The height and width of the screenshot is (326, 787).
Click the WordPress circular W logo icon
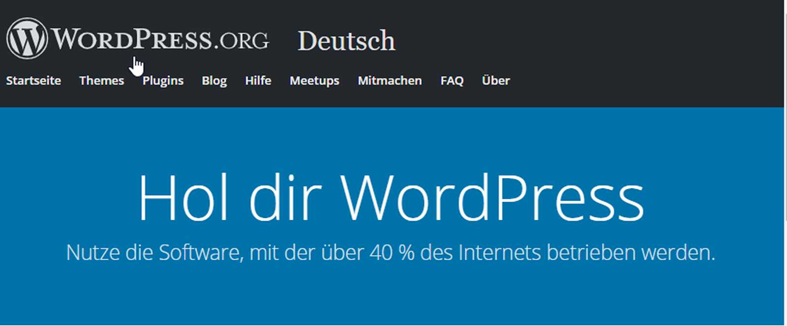point(27,38)
